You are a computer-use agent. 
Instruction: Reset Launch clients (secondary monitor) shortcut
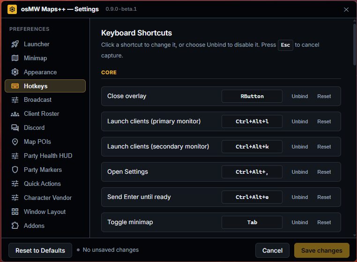tap(324, 147)
